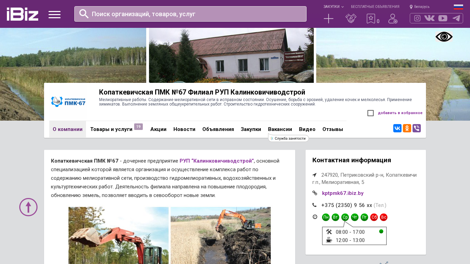Select the Вс weekday circle
This screenshot has width=470, height=264.
[x=384, y=217]
